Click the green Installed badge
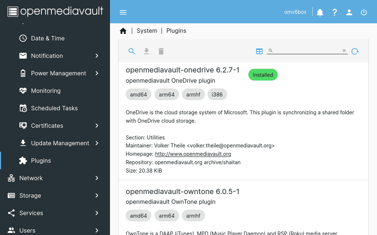 [x=263, y=75]
